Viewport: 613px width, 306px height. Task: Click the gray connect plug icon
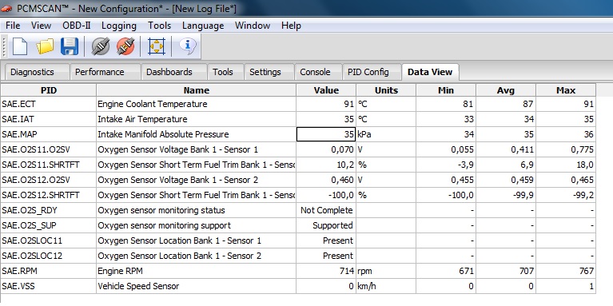tap(101, 46)
